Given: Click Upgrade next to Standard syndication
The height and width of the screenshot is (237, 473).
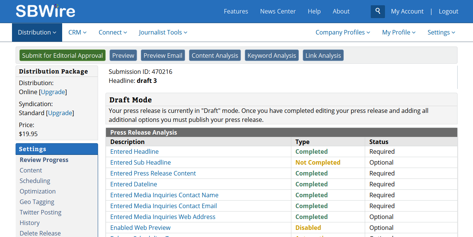Looking at the screenshot, I should (x=60, y=113).
